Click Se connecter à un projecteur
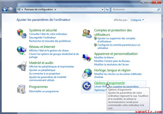The image size is (163, 114). (45, 74)
